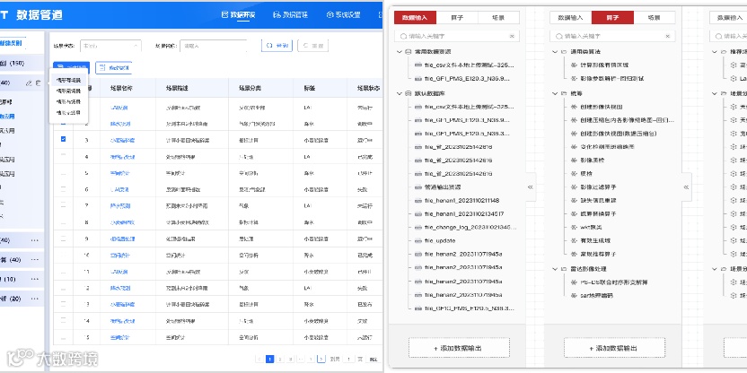Click the 重置 reset button
Viewport: 747px width, 373px height.
[x=313, y=46]
